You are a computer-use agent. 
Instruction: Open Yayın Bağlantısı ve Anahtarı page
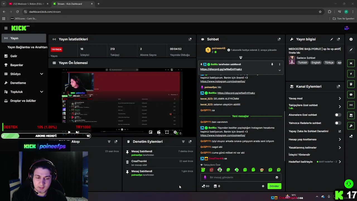[x=27, y=47]
